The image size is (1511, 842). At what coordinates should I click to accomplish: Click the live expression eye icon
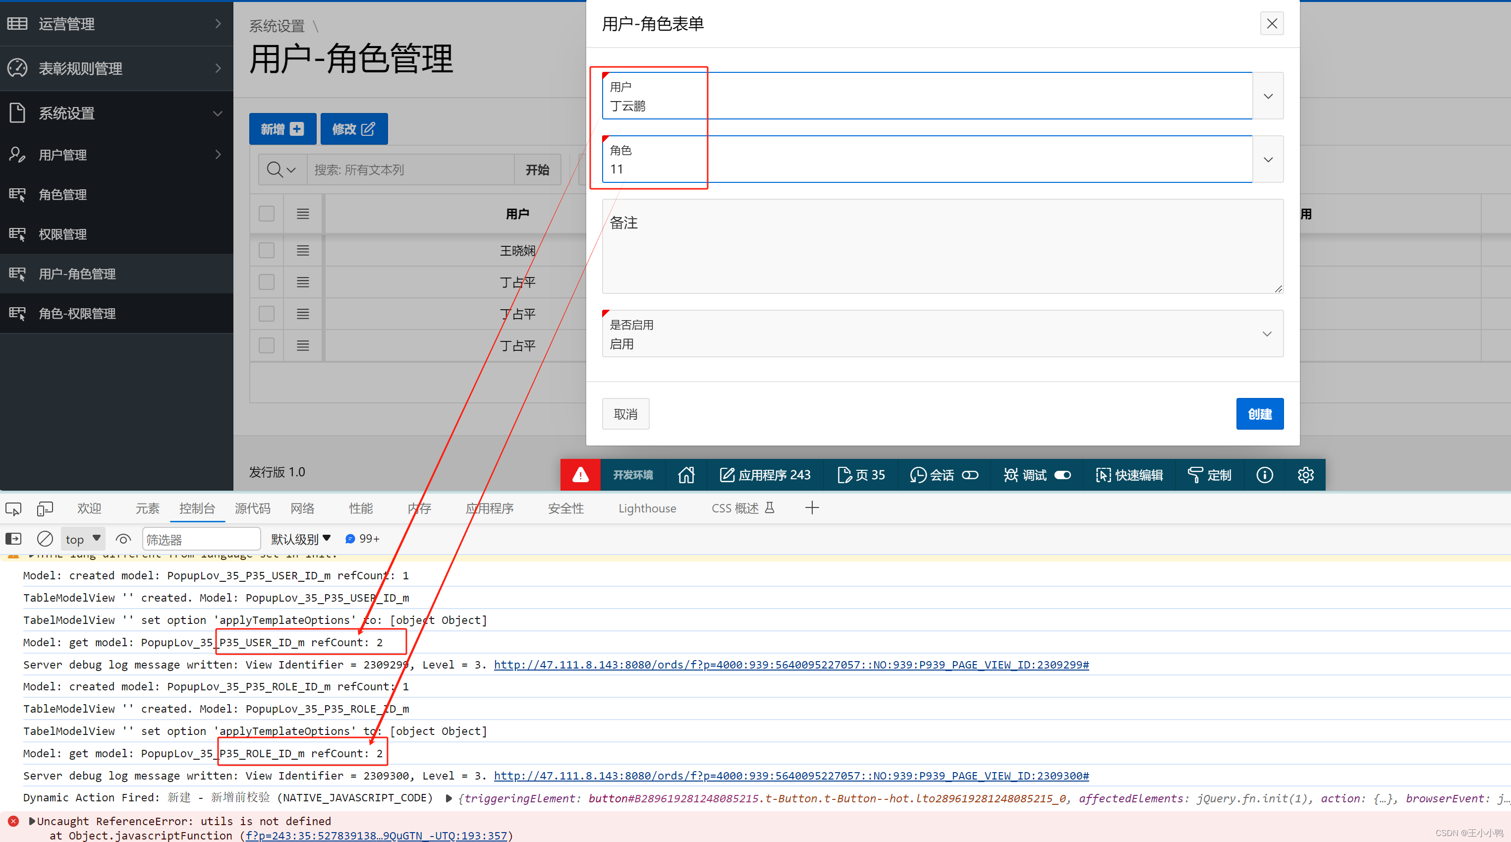[123, 539]
